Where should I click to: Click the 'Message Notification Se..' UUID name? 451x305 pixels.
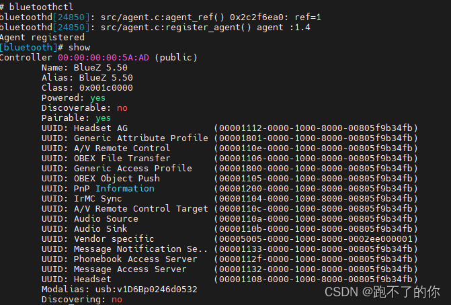[140, 249]
